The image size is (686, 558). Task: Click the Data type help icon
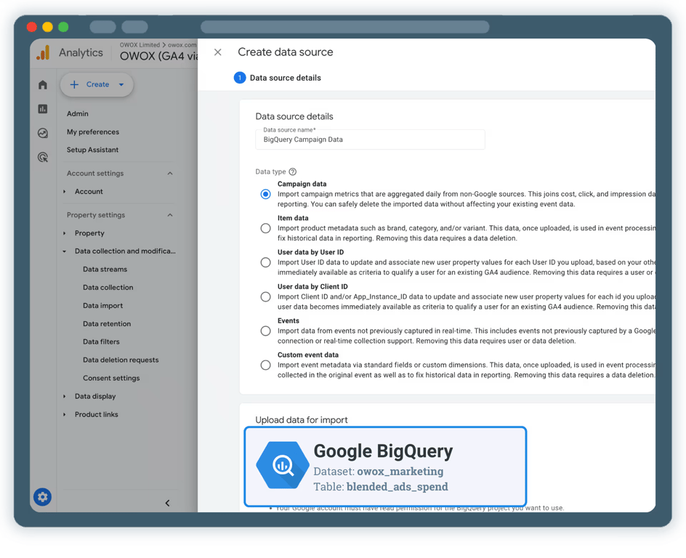pyautogui.click(x=293, y=172)
